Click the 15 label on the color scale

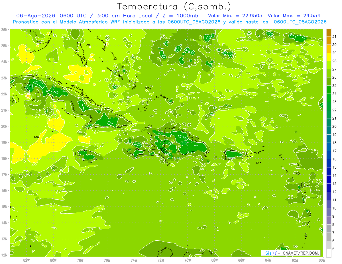(x=334, y=167)
